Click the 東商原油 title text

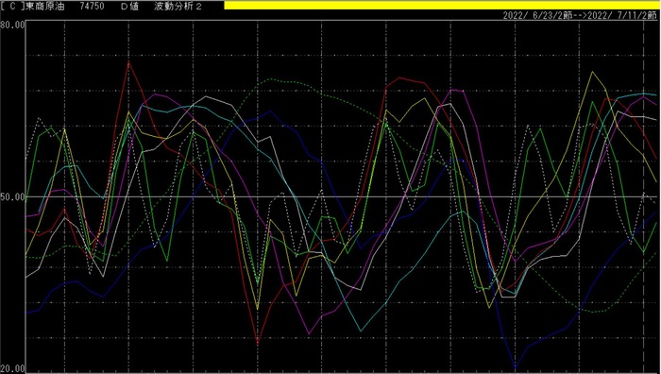coord(45,7)
